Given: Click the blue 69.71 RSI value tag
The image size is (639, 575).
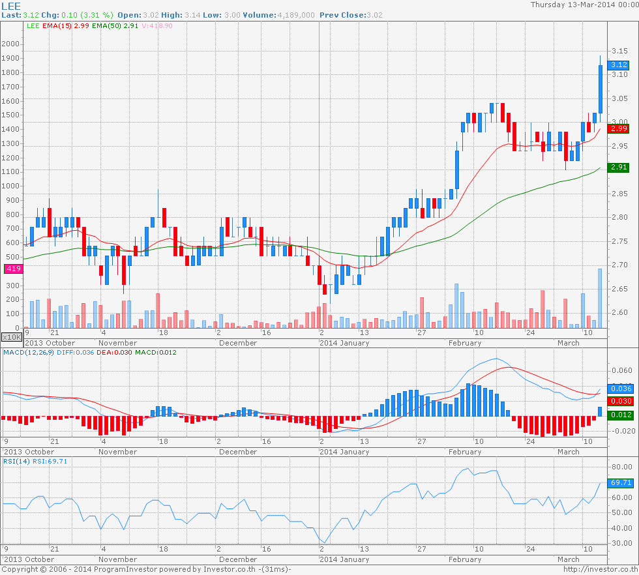Looking at the screenshot, I should (619, 482).
